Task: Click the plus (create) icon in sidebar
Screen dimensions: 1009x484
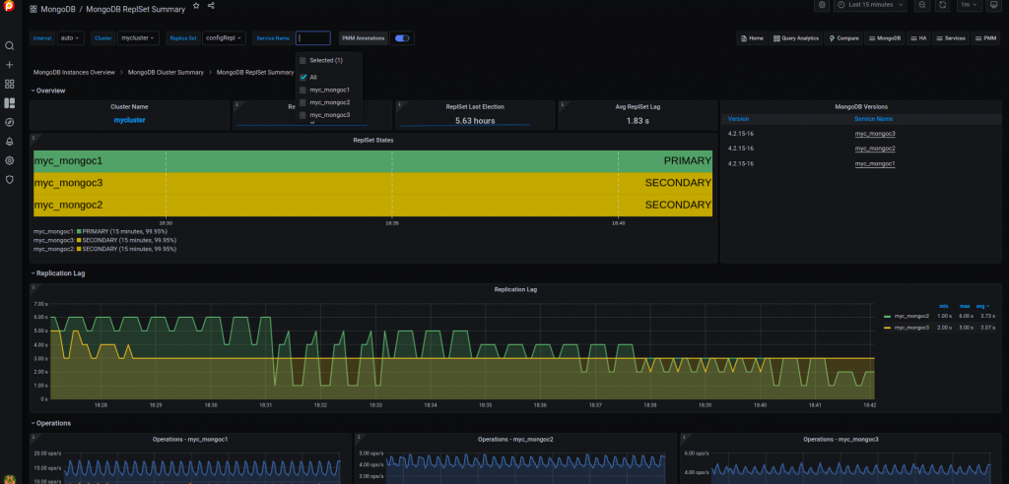Action: tap(10, 65)
